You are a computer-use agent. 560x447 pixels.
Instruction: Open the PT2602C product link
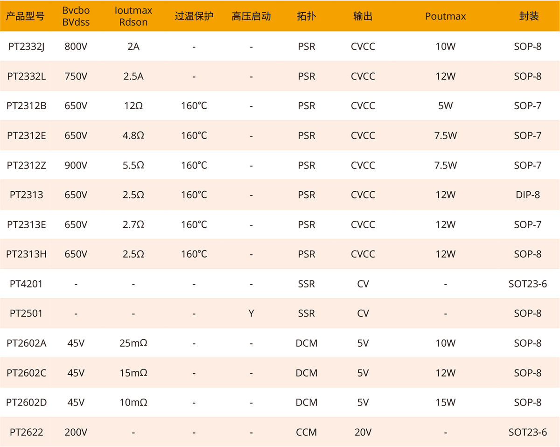coord(26,373)
